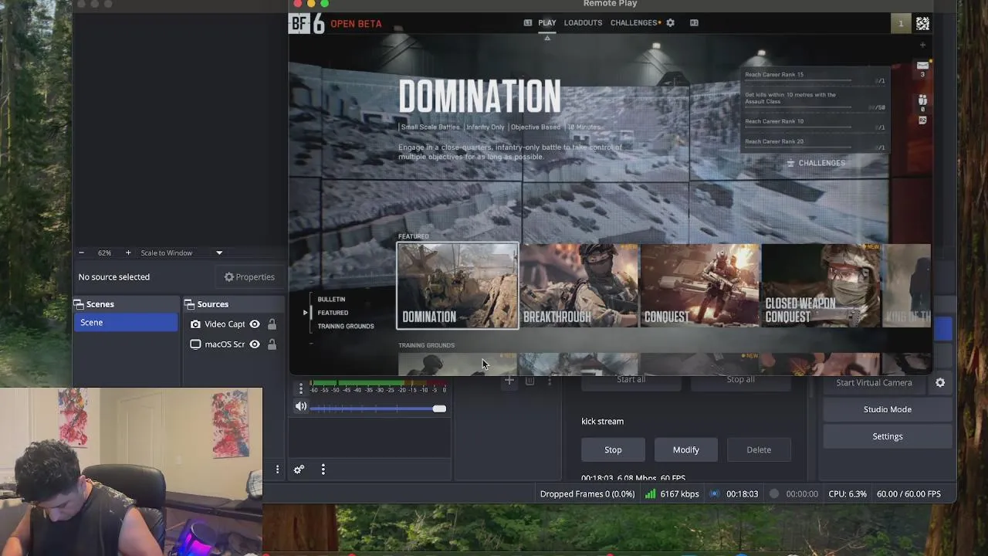Viewport: 988px width, 556px height.
Task: Open audio mixer menu dots beside gears
Action: pyautogui.click(x=323, y=470)
